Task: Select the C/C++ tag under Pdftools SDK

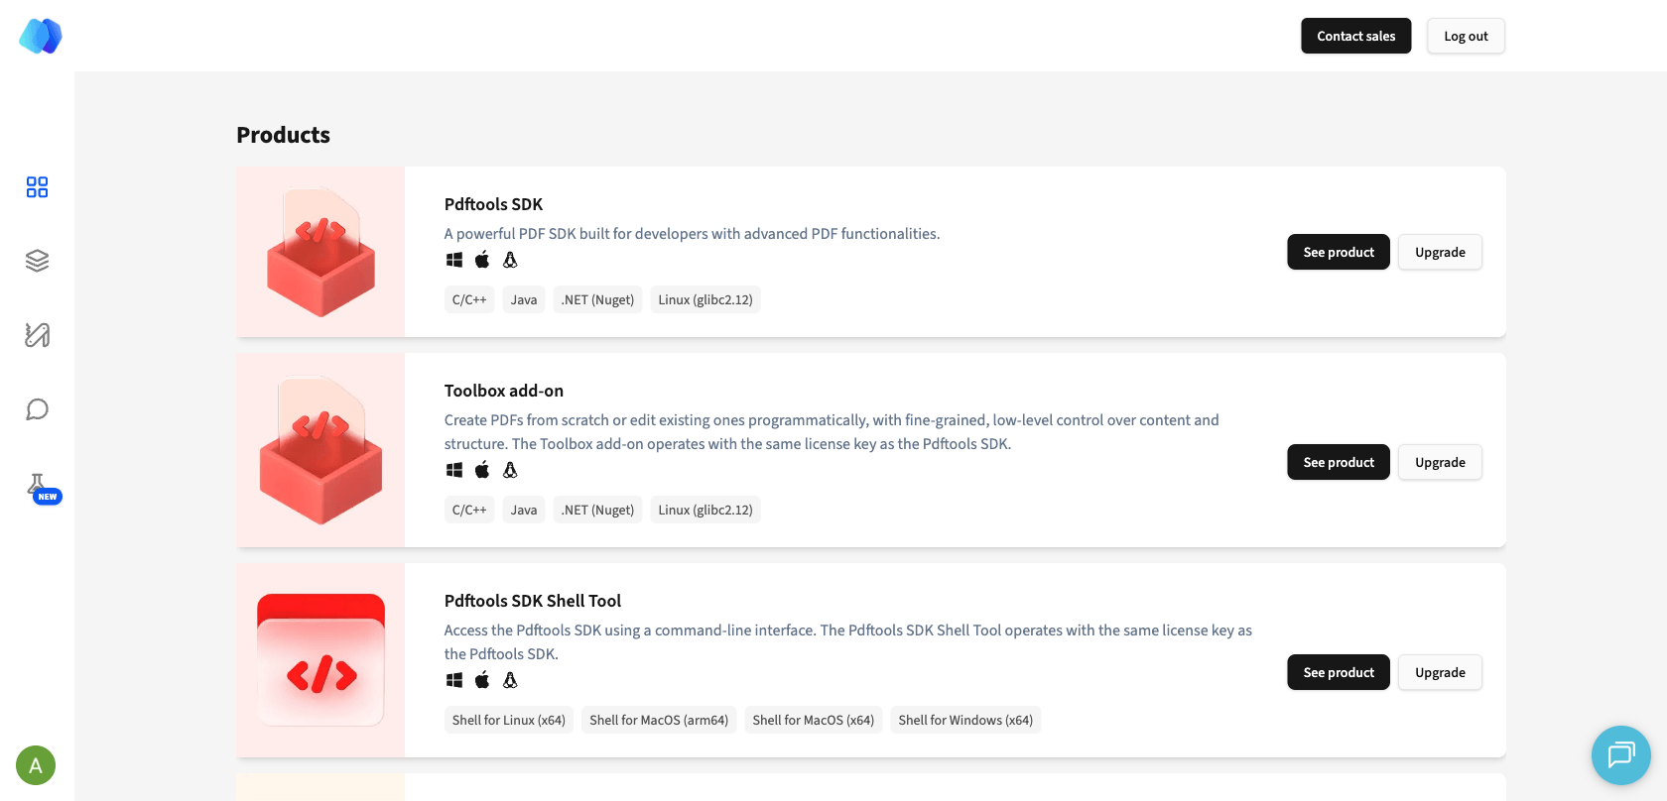Action: pos(469,299)
